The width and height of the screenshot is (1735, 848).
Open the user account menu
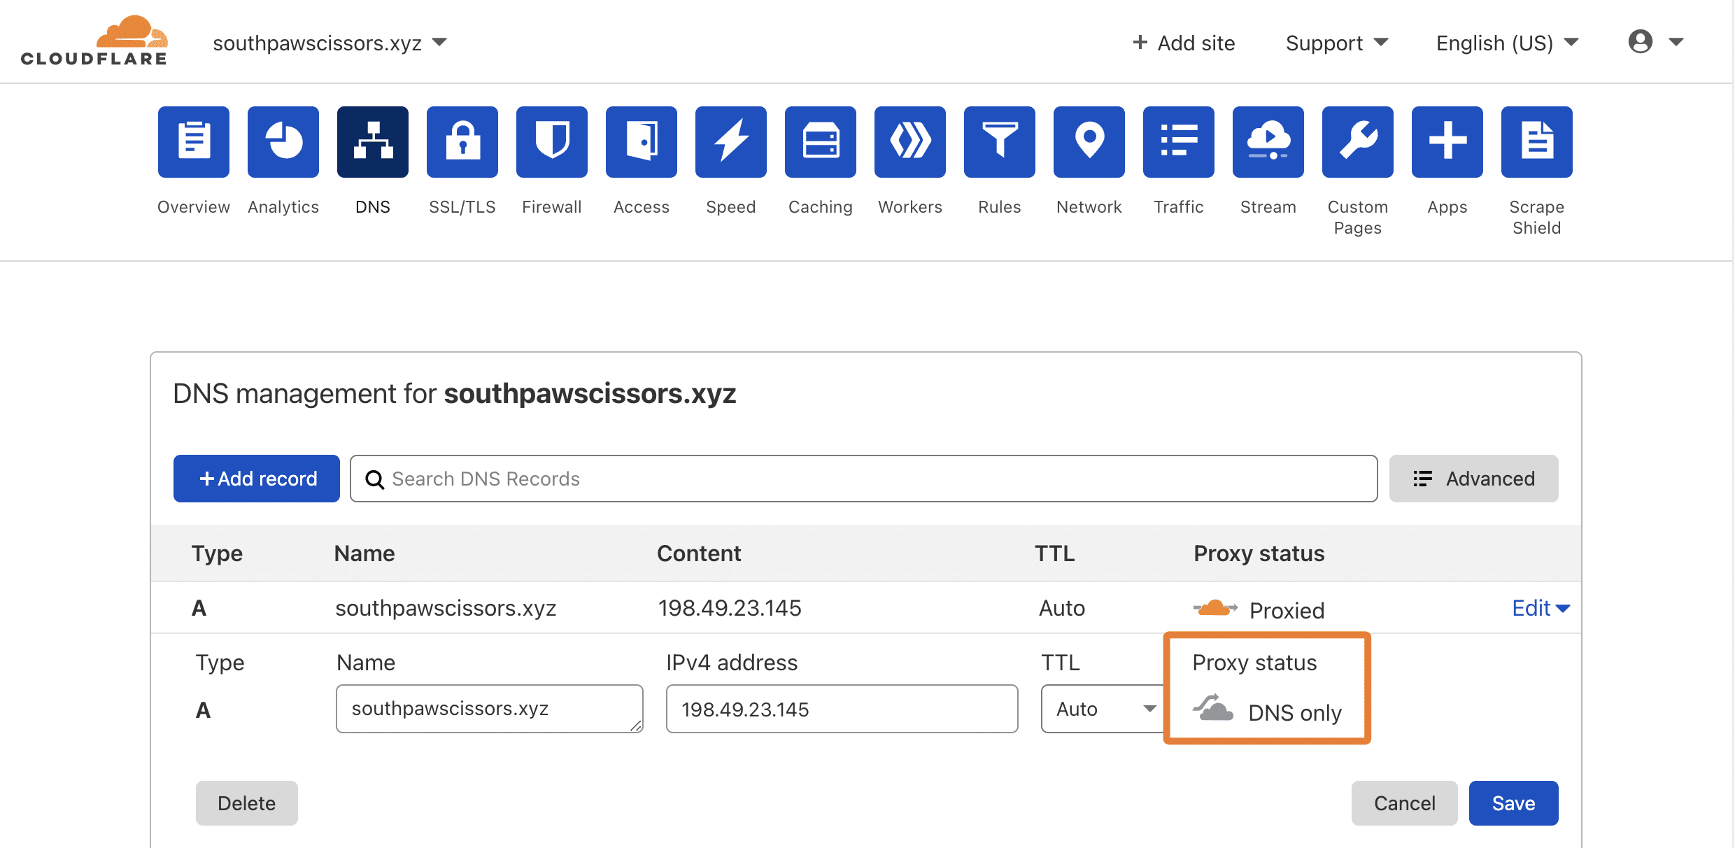tap(1655, 42)
